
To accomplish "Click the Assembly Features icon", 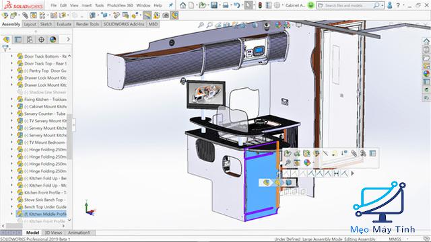I will pos(93,15).
